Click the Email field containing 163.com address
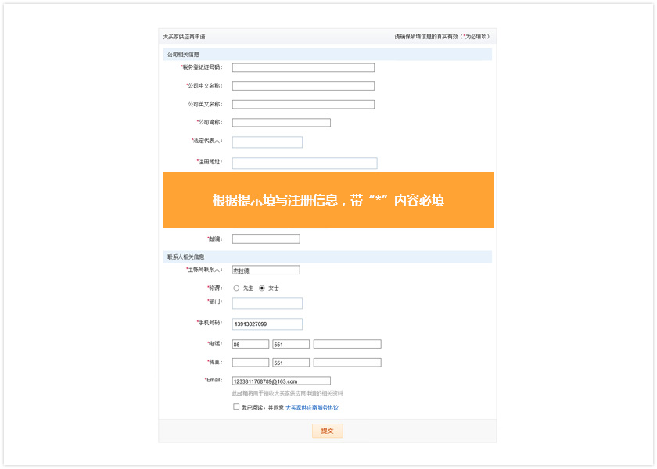The image size is (657, 469). click(x=281, y=381)
